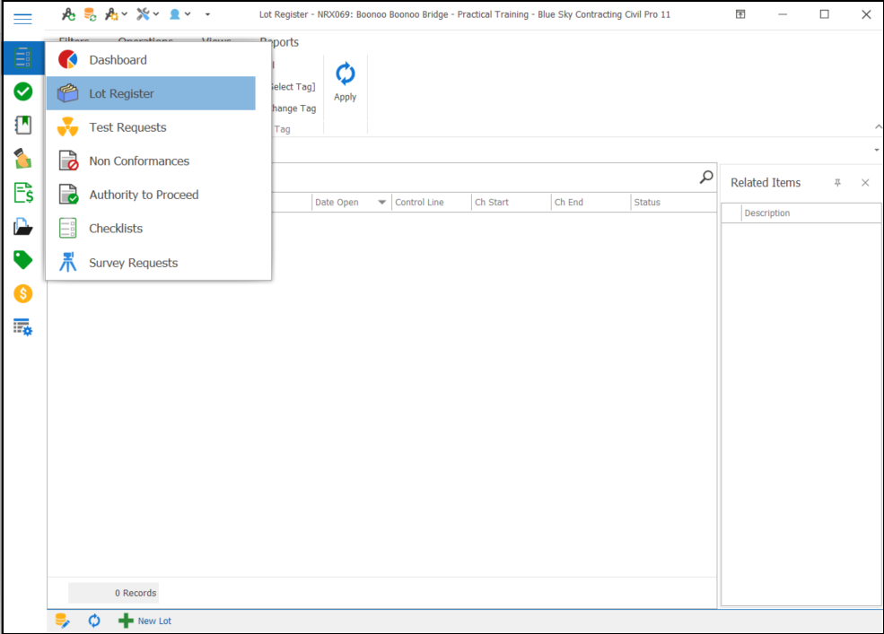
Task: Click the compass refresh icon in title bar
Action: pos(68,14)
